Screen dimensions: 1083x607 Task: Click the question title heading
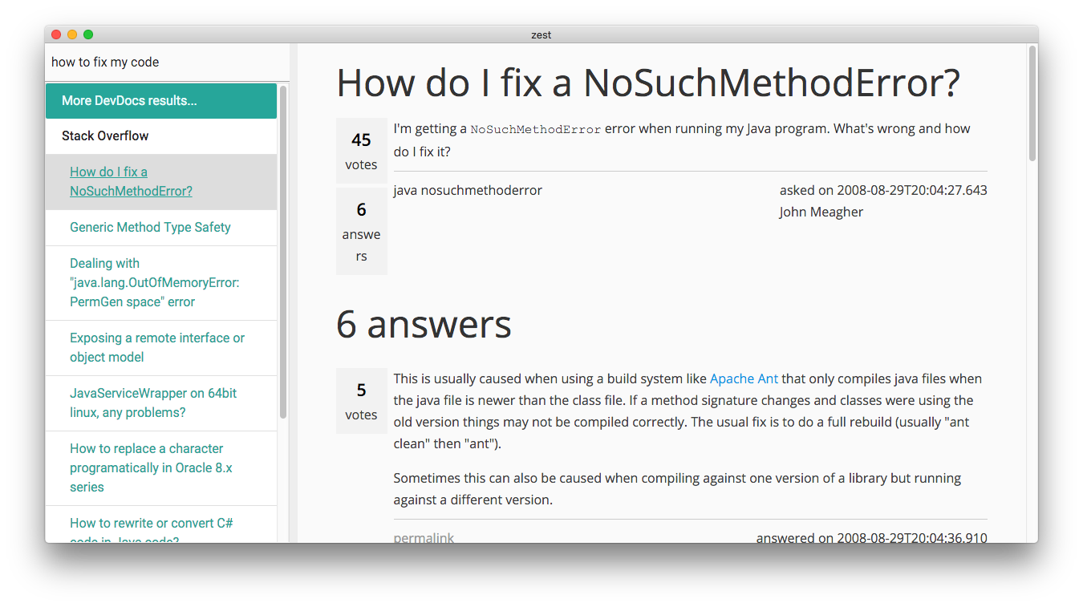(x=647, y=83)
